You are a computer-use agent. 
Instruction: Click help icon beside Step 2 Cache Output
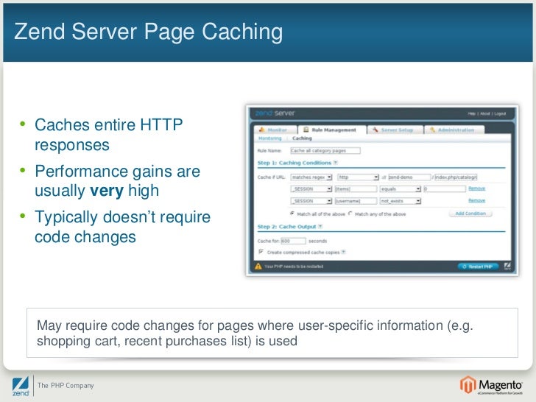point(320,226)
